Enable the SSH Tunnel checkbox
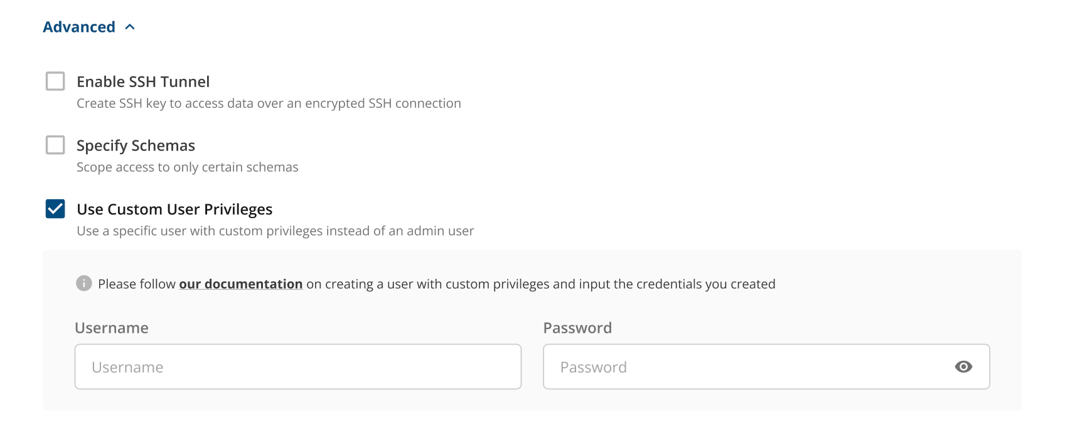The width and height of the screenshot is (1075, 433). [55, 81]
